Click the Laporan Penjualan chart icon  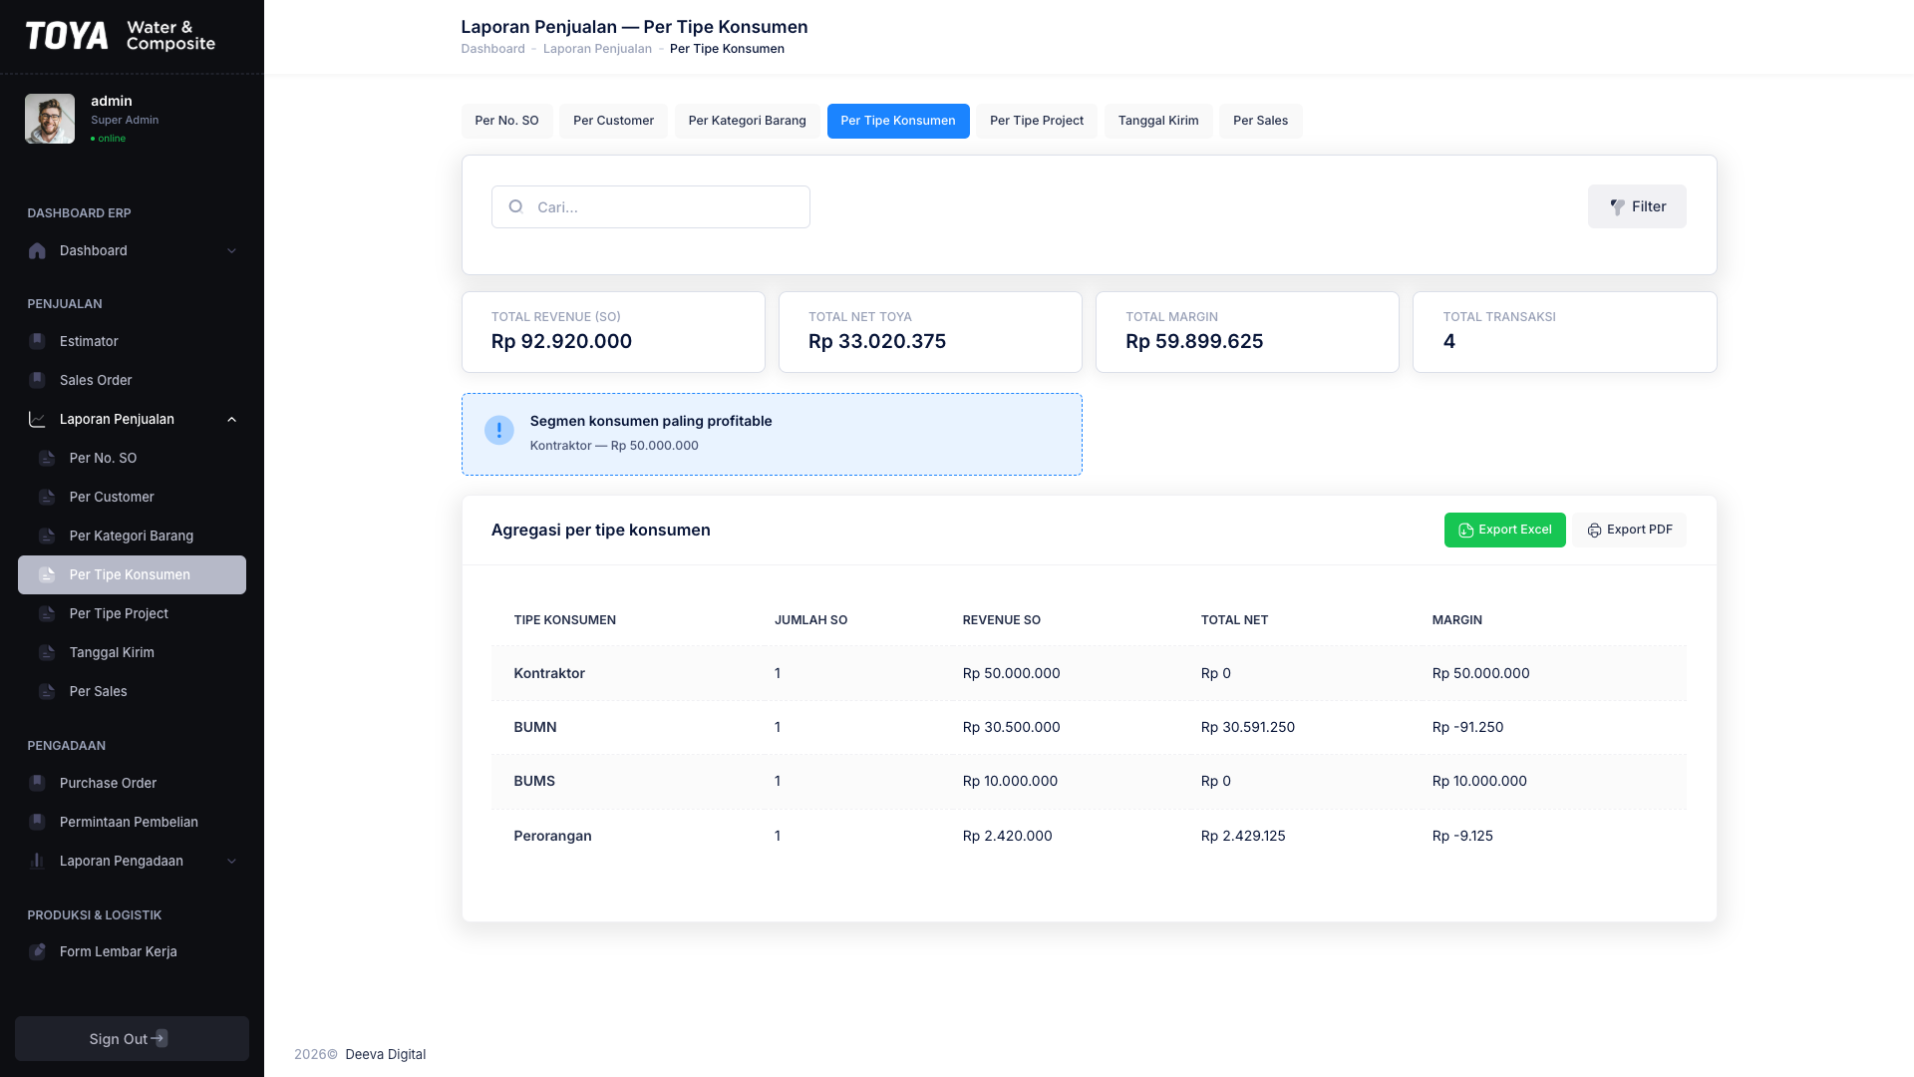tap(37, 419)
